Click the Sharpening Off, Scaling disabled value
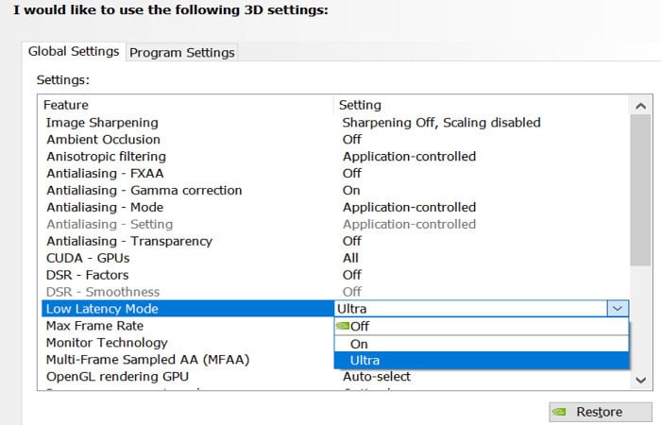The height and width of the screenshot is (425, 661). (441, 123)
